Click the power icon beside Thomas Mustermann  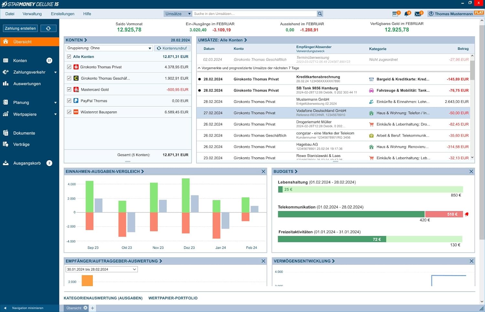(431, 14)
